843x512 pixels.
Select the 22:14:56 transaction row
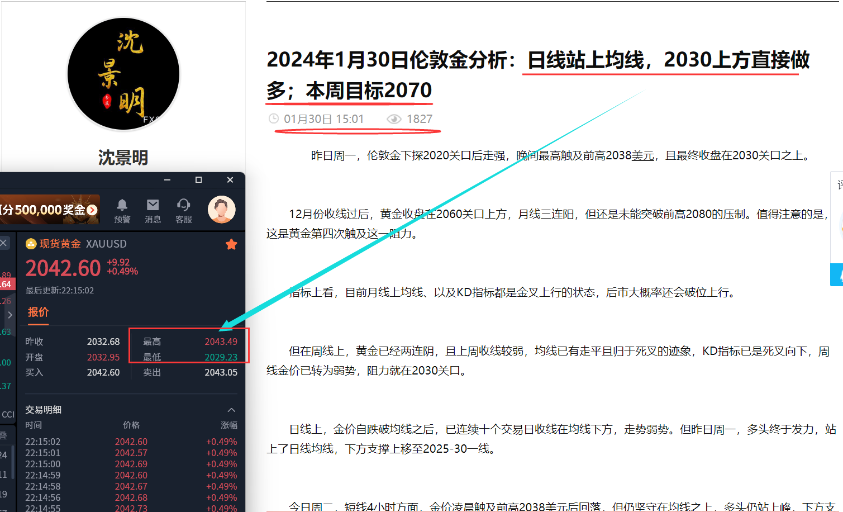coord(131,497)
